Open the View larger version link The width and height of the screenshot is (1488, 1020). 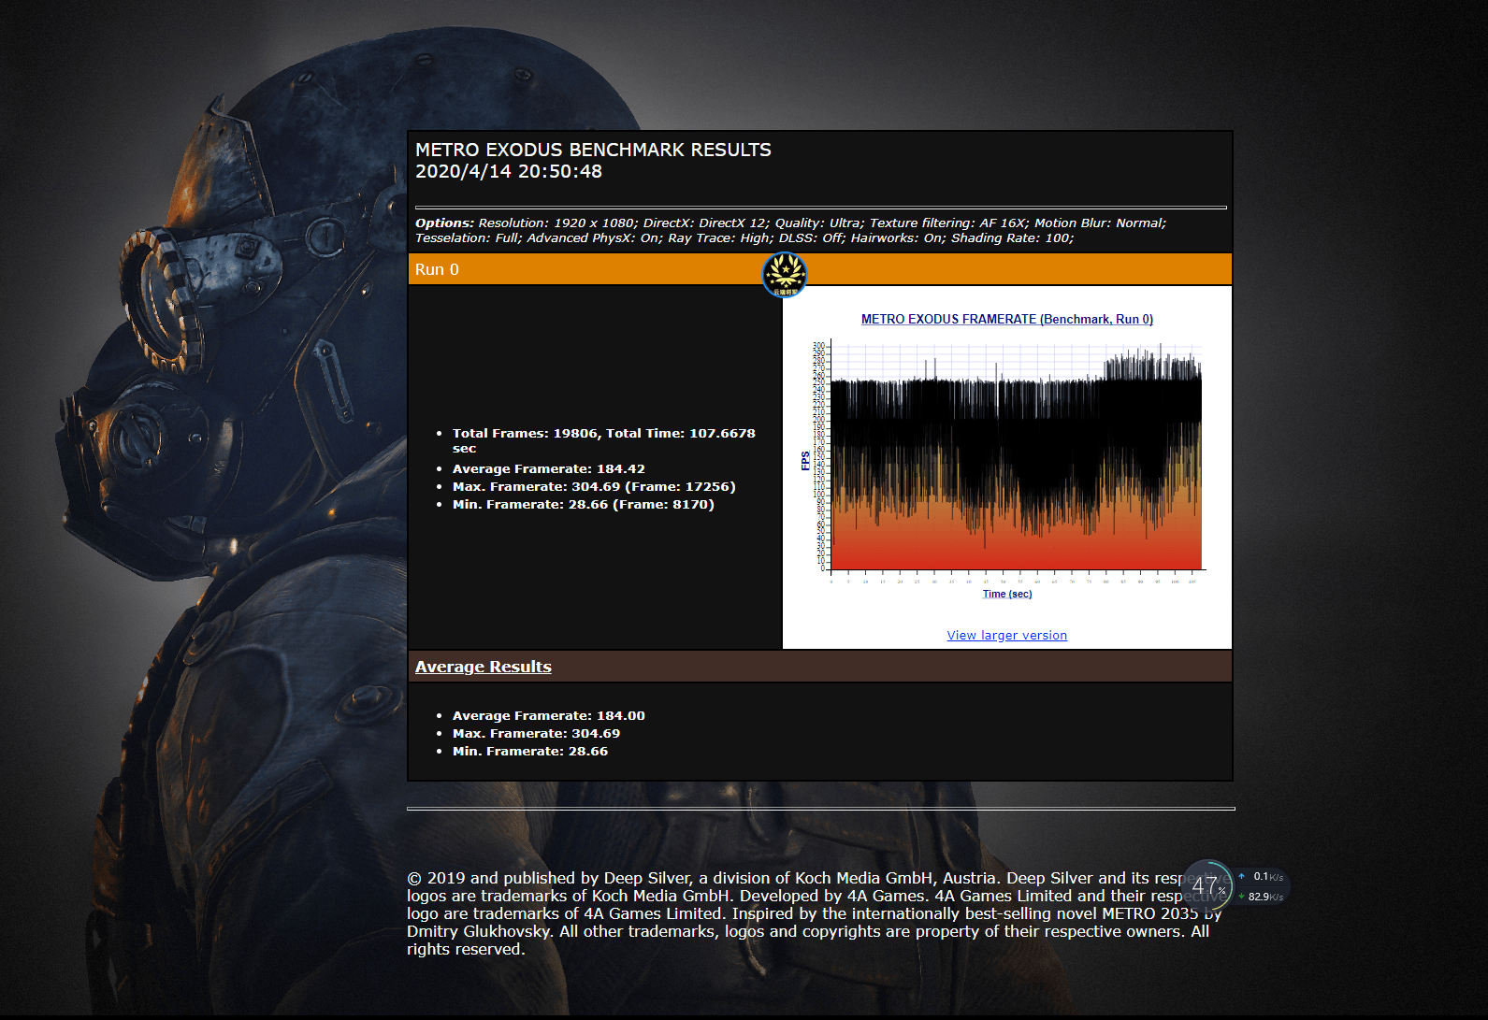tap(1006, 635)
